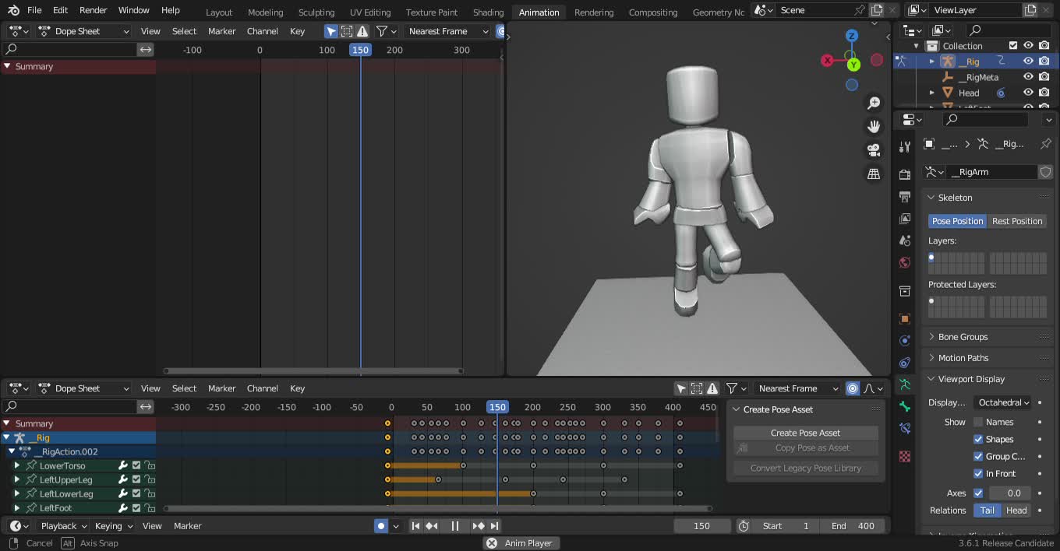Open the Playback dropdown in timeline footer

click(x=64, y=526)
